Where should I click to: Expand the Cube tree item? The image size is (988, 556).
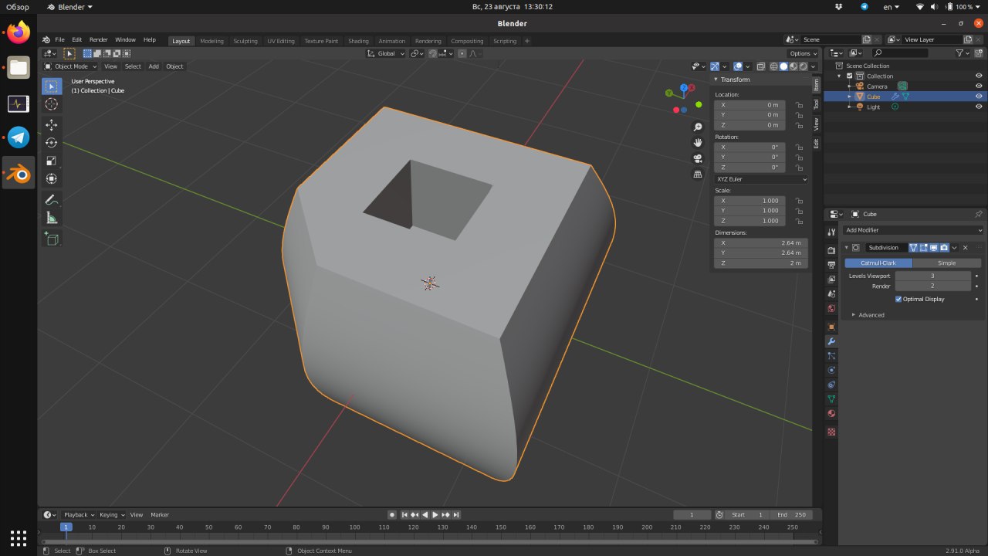pyautogui.click(x=850, y=97)
